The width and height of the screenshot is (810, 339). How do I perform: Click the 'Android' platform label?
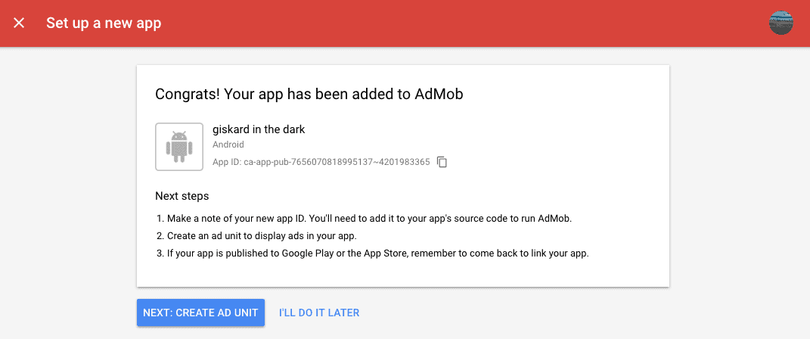[x=228, y=145]
